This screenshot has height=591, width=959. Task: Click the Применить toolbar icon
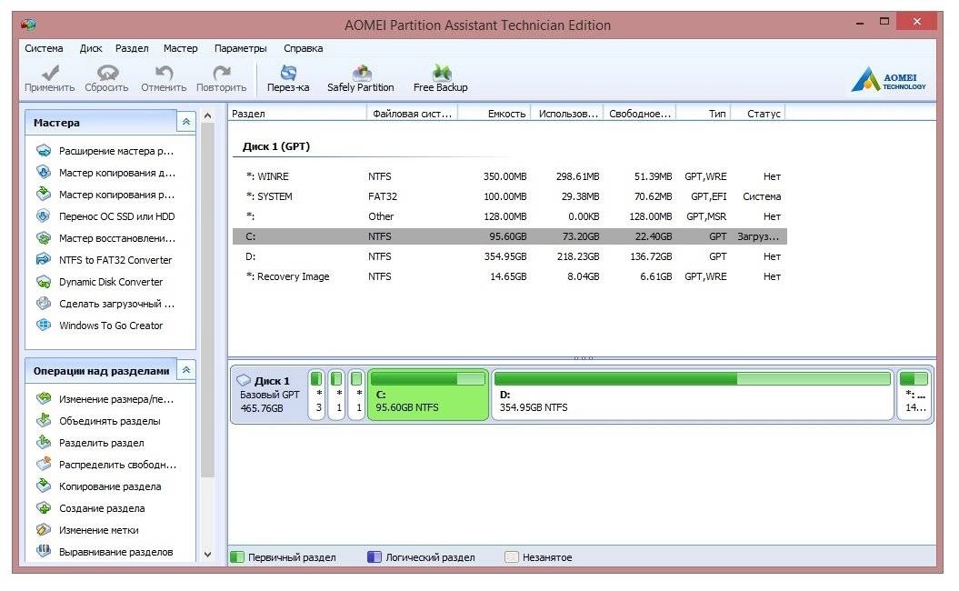click(x=49, y=73)
